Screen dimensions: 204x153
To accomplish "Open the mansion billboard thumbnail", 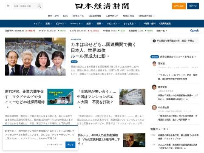I will click(x=132, y=97).
